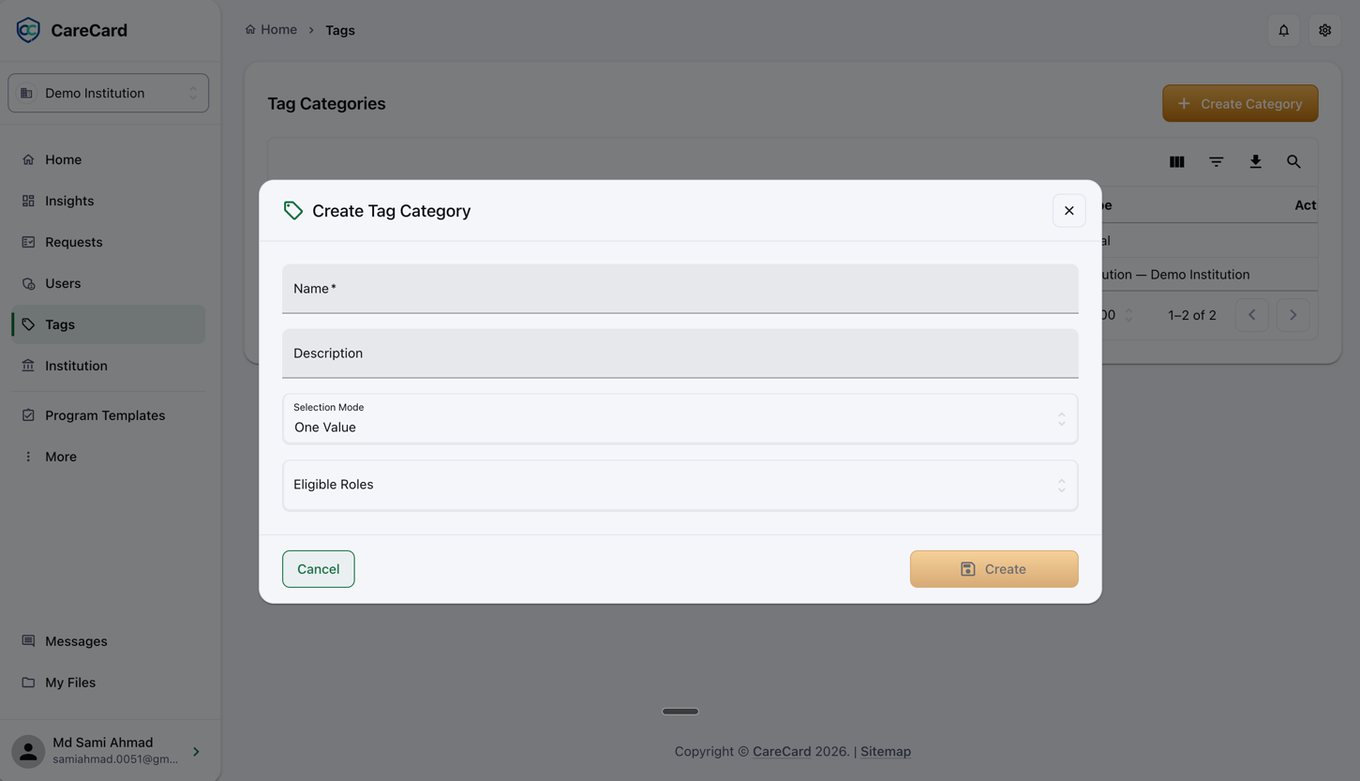Screen dimensions: 1360x781
Task: Open Program Templates in the sidebar
Action: tap(109, 415)
